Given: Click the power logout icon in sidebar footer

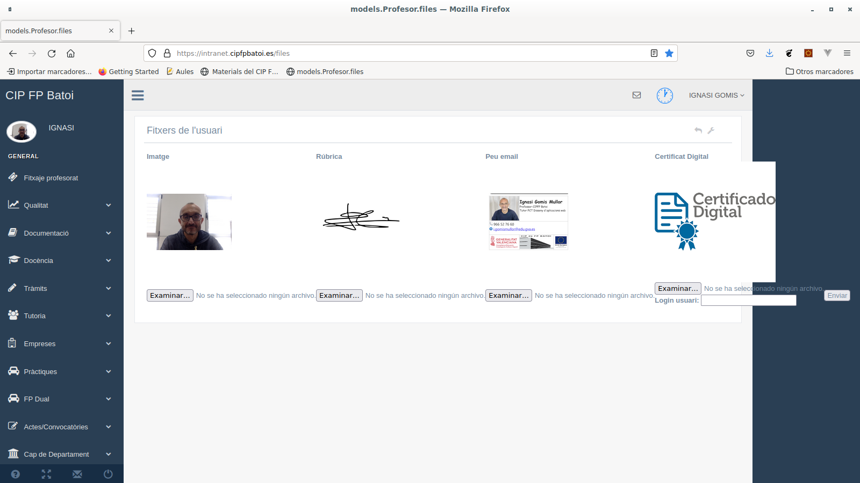Looking at the screenshot, I should click(x=108, y=474).
